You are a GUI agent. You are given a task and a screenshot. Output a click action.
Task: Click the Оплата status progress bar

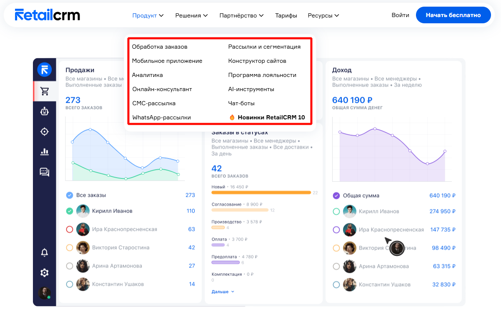click(218, 245)
